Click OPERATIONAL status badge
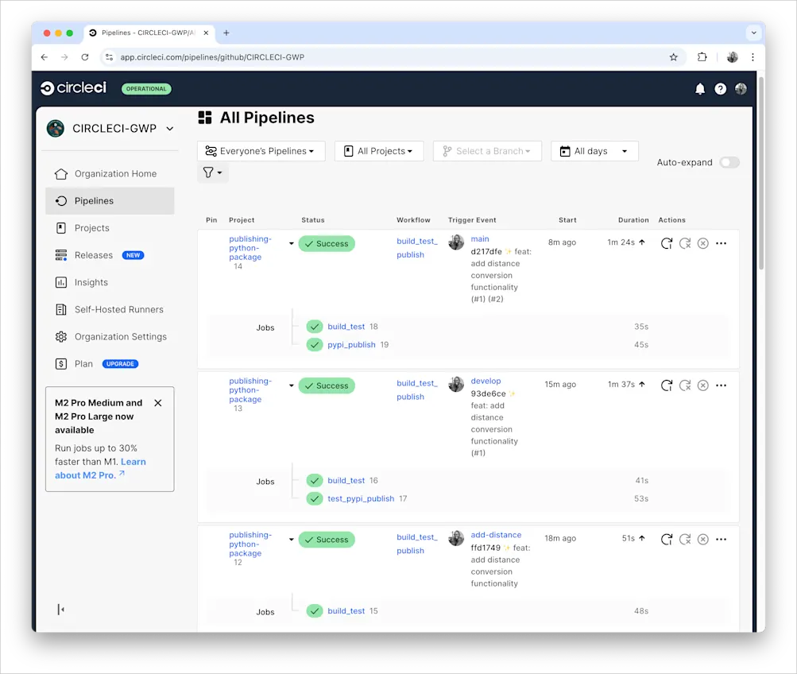Screen dimensions: 797x674 click(x=146, y=89)
